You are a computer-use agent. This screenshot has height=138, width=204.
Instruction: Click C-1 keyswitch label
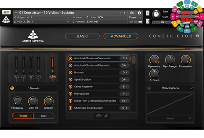125,59
